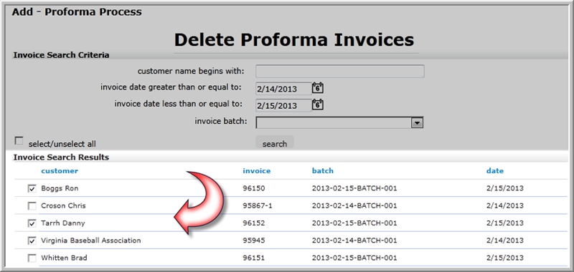Sort results by invoice column header
The height and width of the screenshot is (272, 574).
coord(257,170)
